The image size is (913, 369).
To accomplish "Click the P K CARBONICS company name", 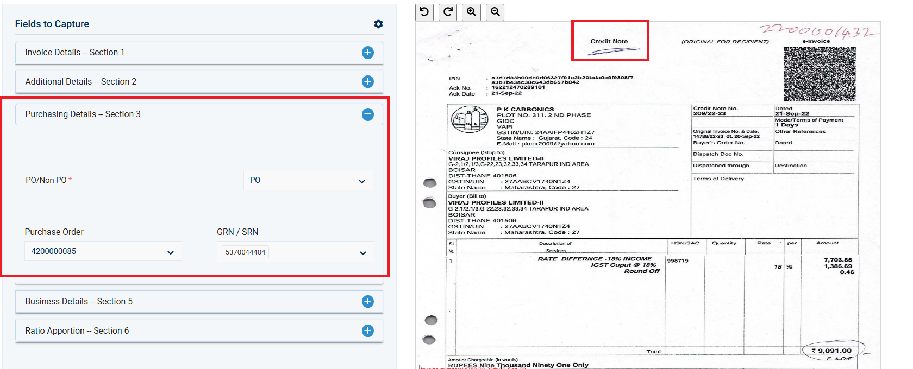I will pyautogui.click(x=526, y=110).
